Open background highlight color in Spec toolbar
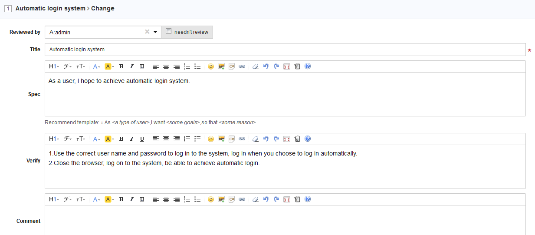535x235 pixels. (x=109, y=66)
